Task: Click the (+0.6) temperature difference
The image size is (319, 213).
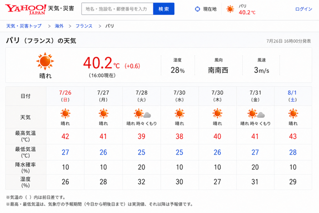Action: [x=132, y=66]
